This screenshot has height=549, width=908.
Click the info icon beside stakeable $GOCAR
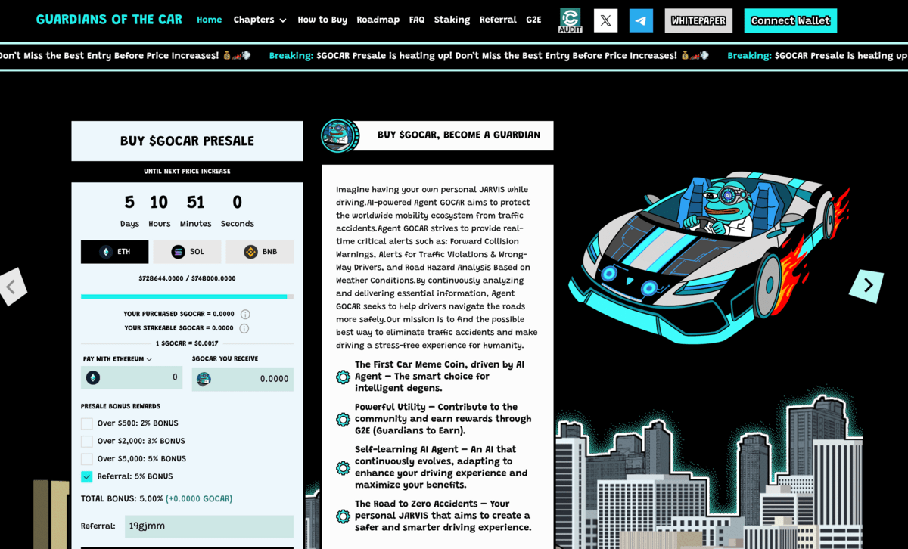[244, 328]
